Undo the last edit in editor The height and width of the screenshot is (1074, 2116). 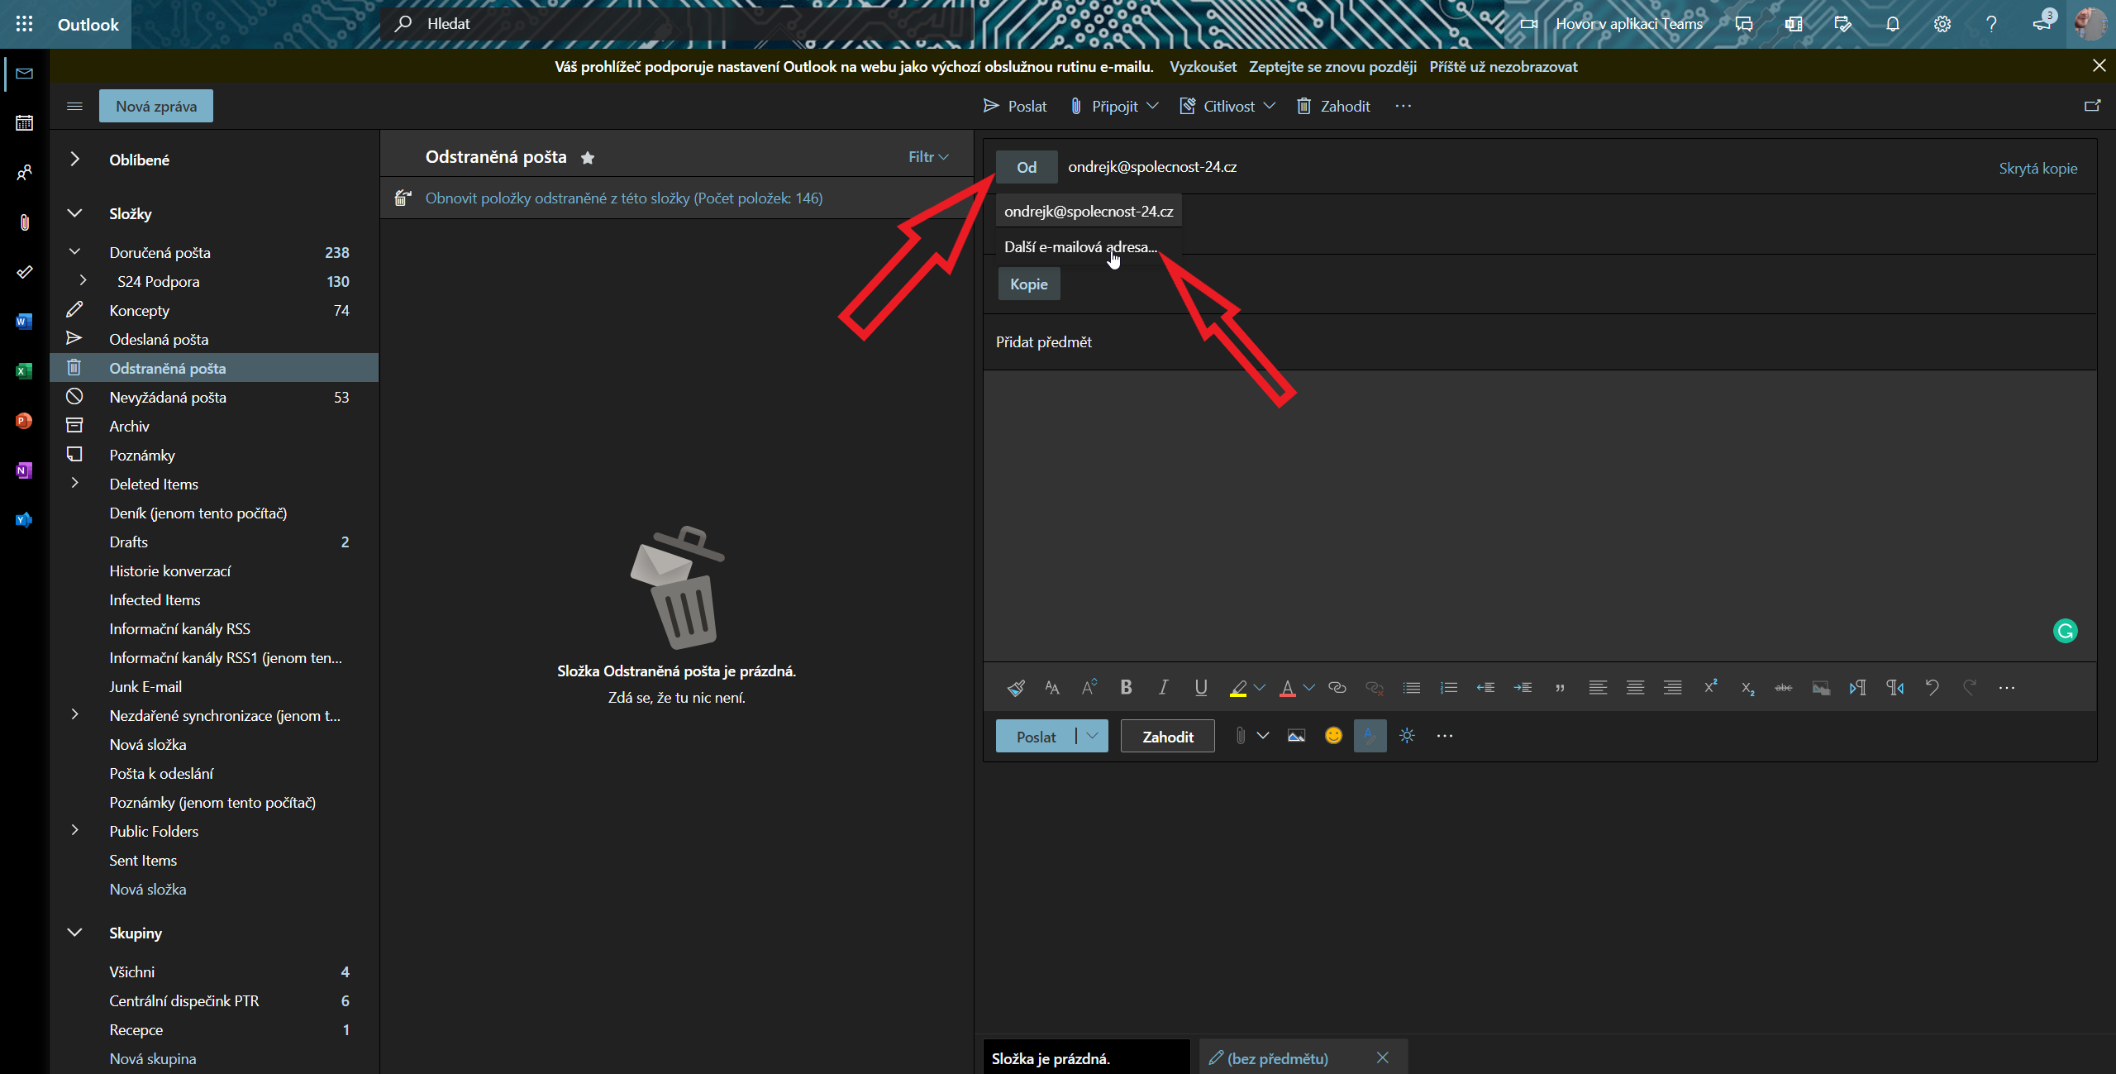(x=1933, y=687)
